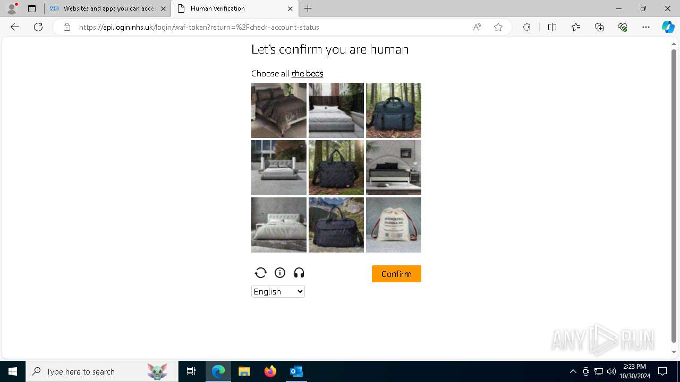Viewport: 680px width, 382px height.
Task: Open File Explorer from taskbar
Action: (244, 371)
